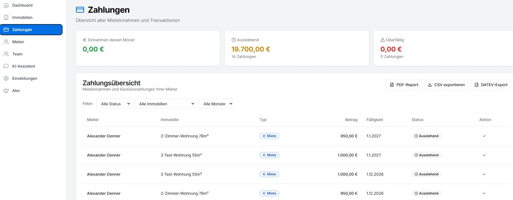Screen dimensions: 513x200
Task: Click the Ausstehend status in the 1.000,00 € 1.12.2026 row
Action: pos(426,174)
